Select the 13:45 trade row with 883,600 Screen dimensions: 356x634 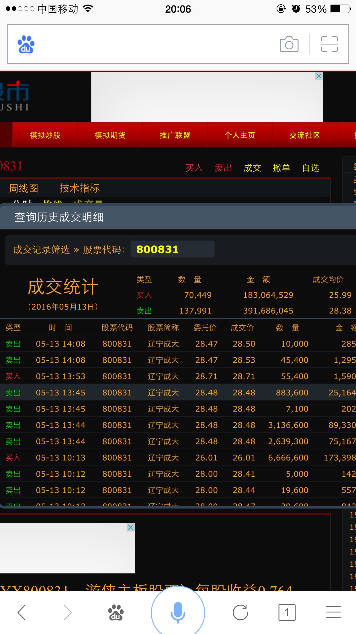[178, 393]
